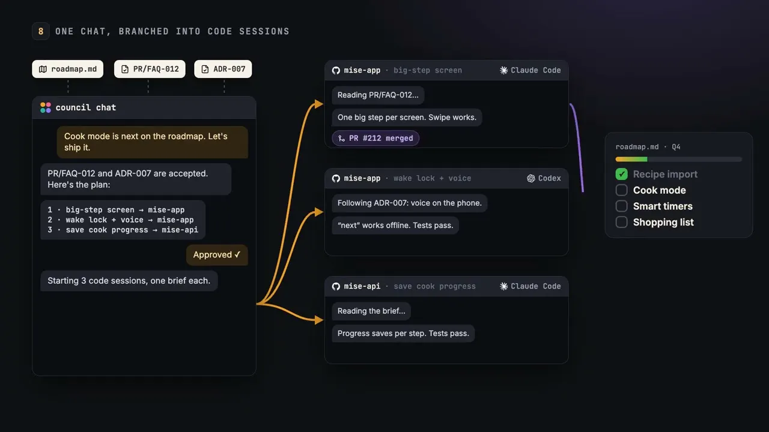The image size is (769, 432).
Task: Uncheck the Recipe import checkbox
Action: tap(622, 174)
